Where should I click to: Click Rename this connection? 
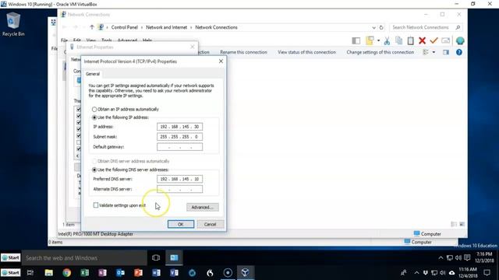[x=243, y=52]
